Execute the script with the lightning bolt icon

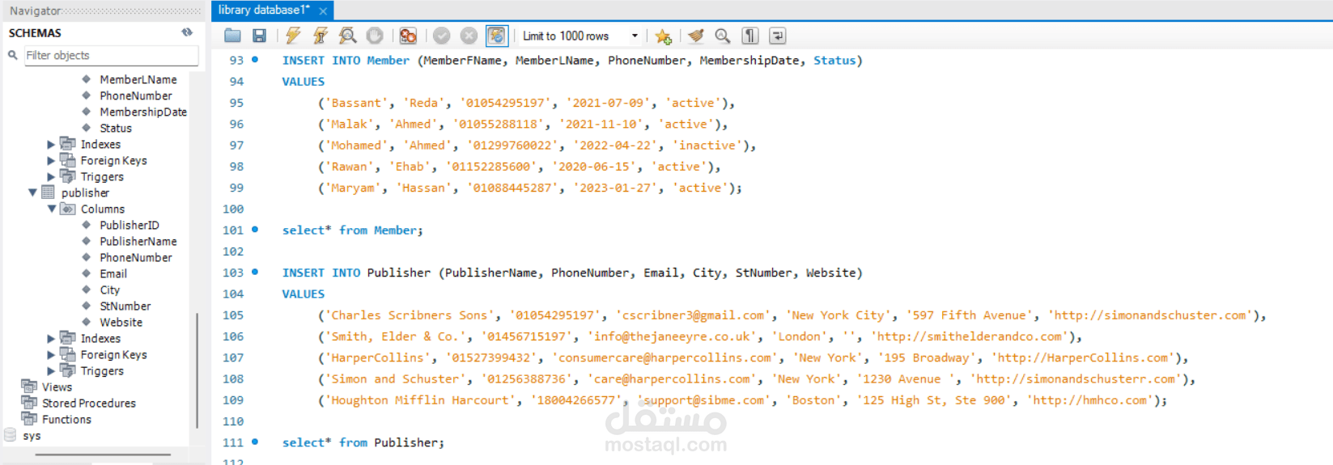(x=293, y=36)
